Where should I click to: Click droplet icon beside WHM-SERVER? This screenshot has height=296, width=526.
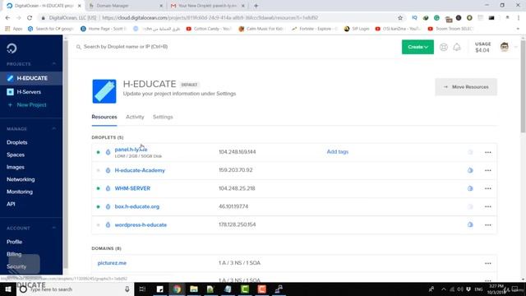(108, 188)
